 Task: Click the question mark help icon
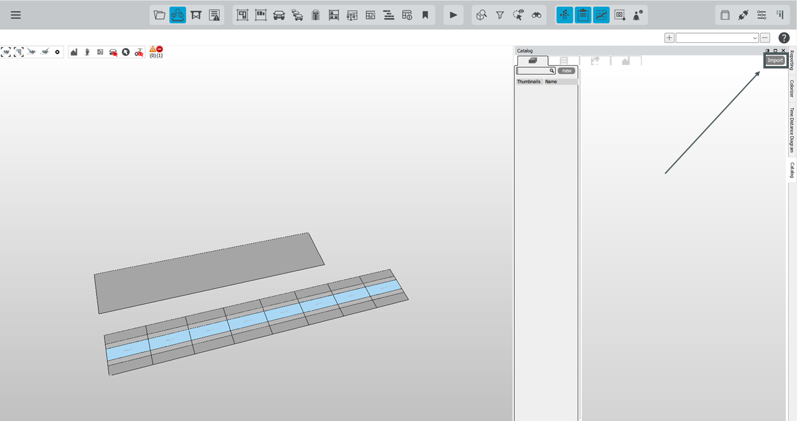(x=784, y=38)
